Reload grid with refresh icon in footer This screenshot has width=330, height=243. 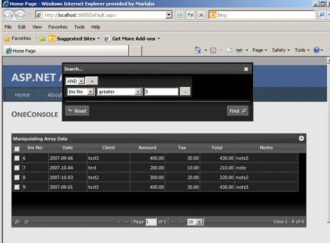(26, 222)
